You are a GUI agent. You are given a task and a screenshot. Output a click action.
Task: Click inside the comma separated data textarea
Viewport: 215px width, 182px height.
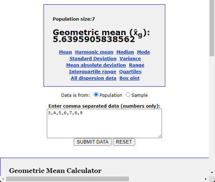coord(105,123)
